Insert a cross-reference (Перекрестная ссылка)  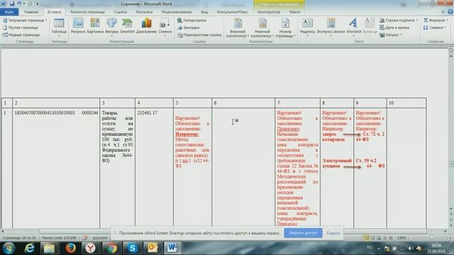(x=199, y=35)
